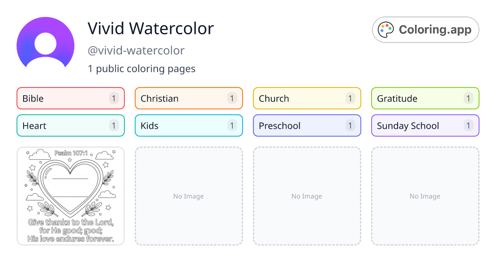
Task: Click the count badge on Sunday School
Action: (468, 125)
